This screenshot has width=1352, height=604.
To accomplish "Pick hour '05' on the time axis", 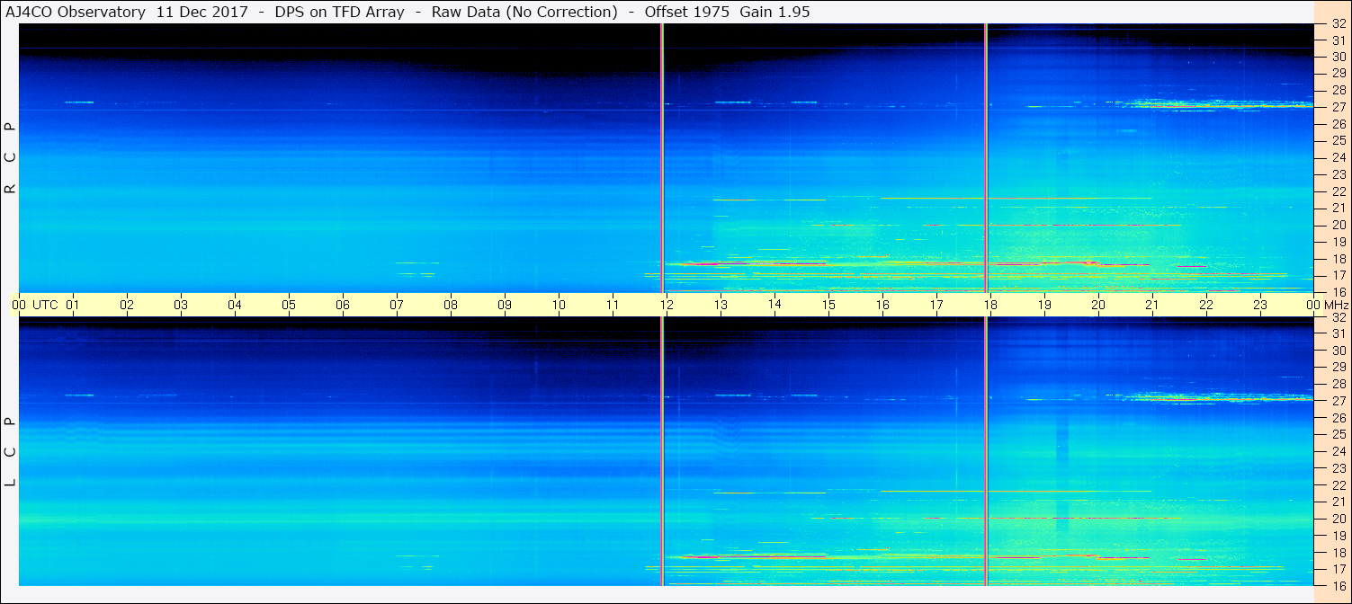I will tap(289, 305).
